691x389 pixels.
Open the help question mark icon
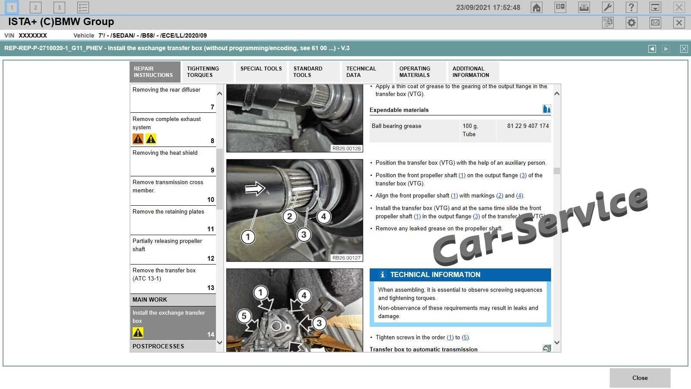pos(631,7)
